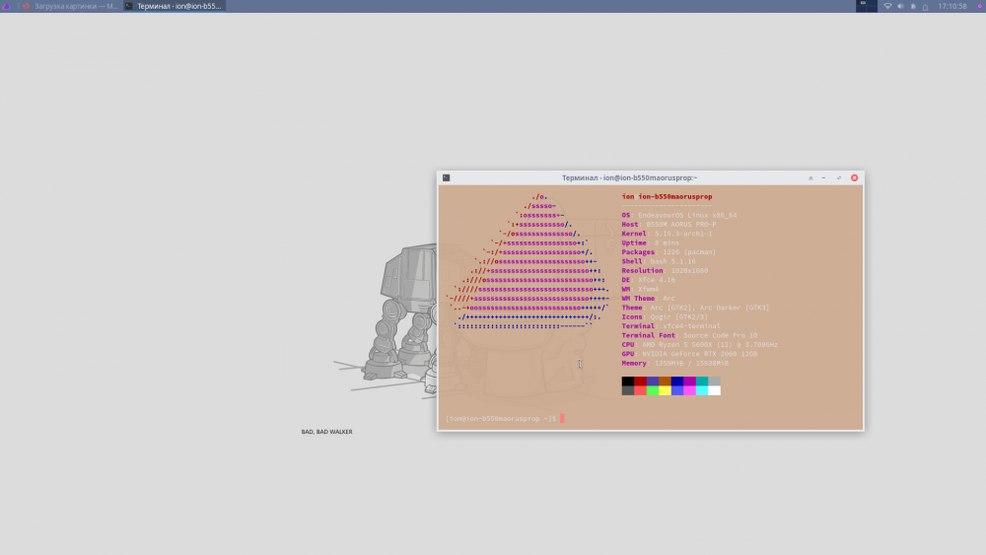
Task: Click the 'Kernel: 5.19.3-arch1-1' line
Action: (x=668, y=234)
